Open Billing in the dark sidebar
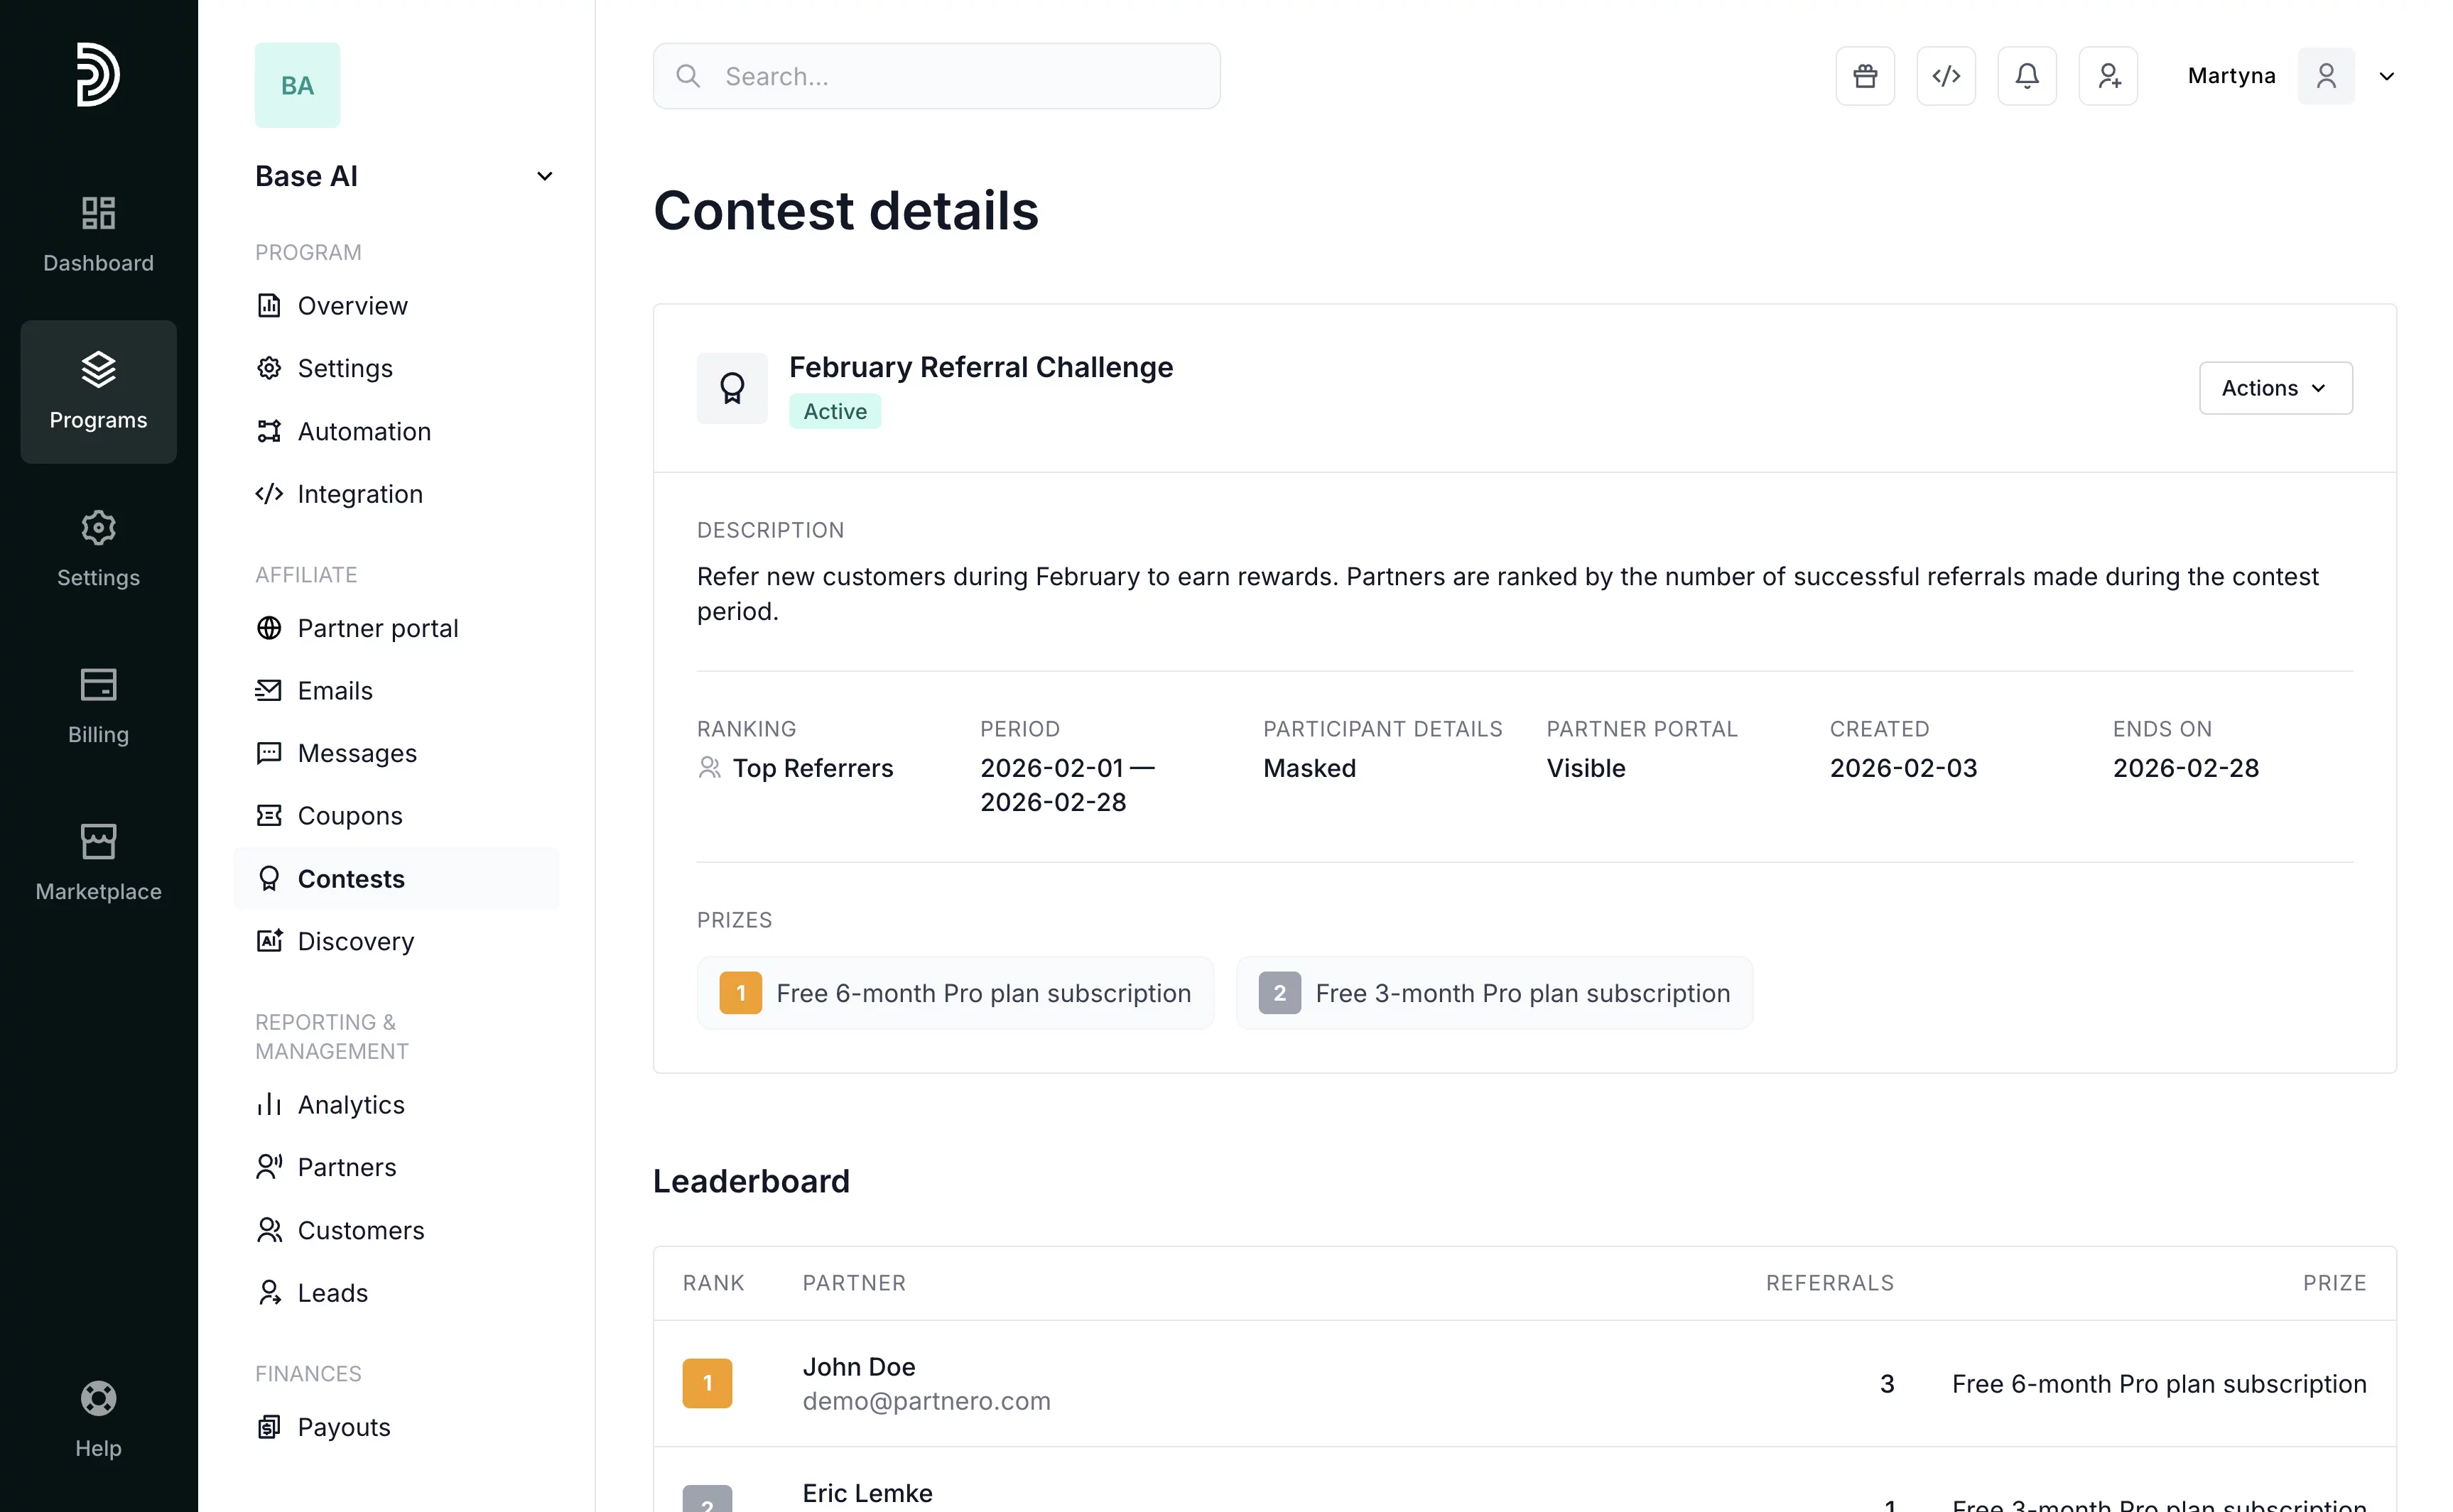This screenshot has height=1512, width=2453. [x=98, y=705]
